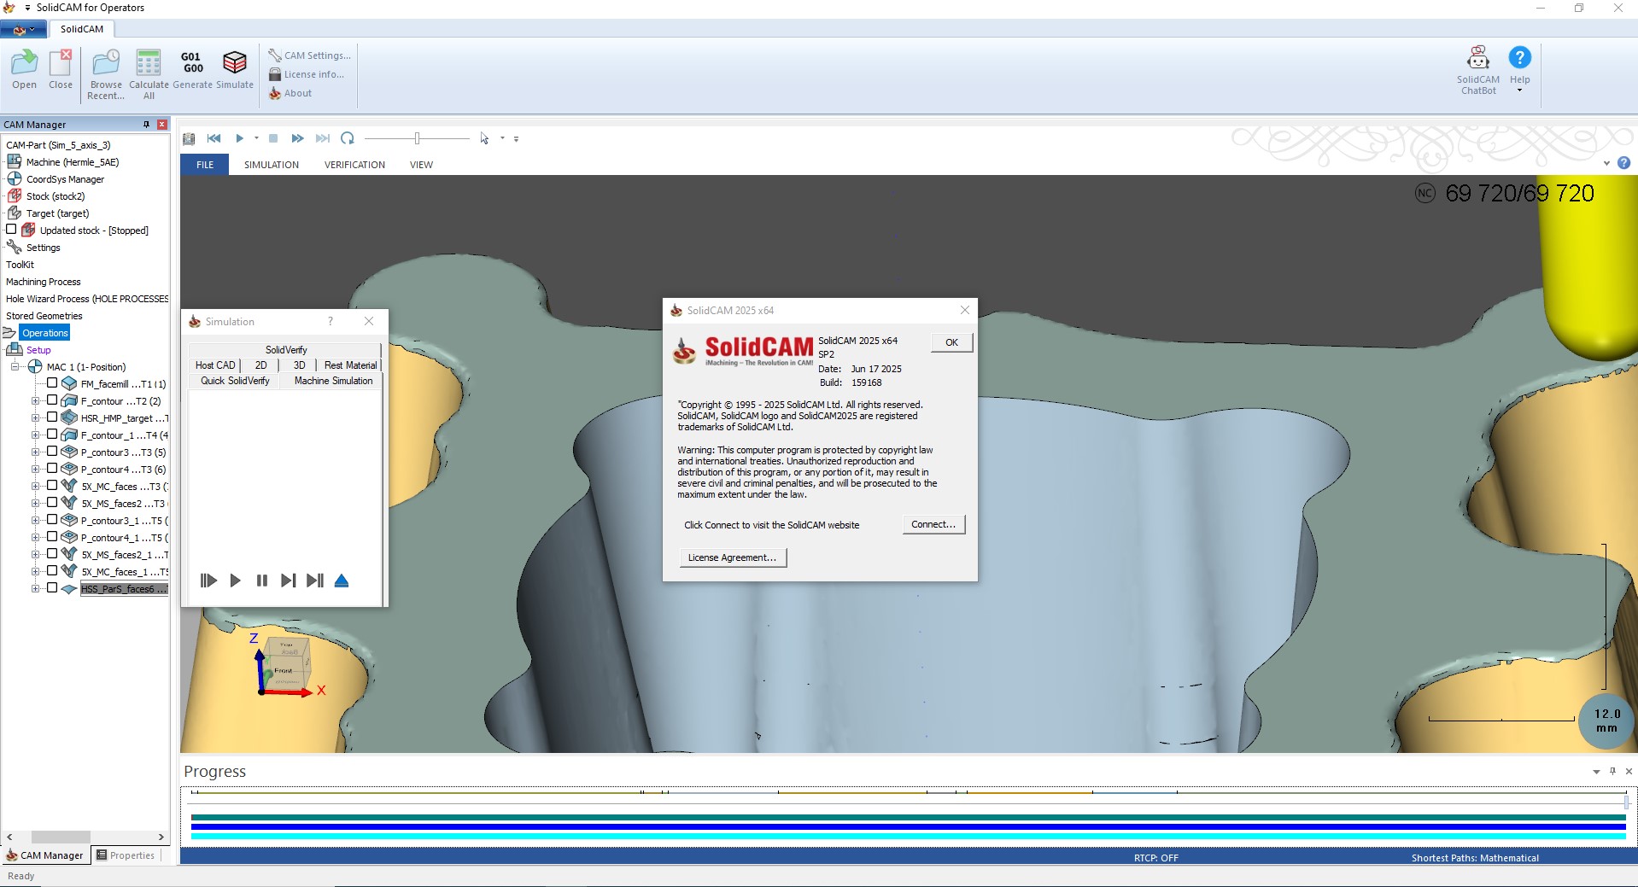Select the Host CAD simulation mode
Screen dimensions: 1638x887
click(215, 365)
